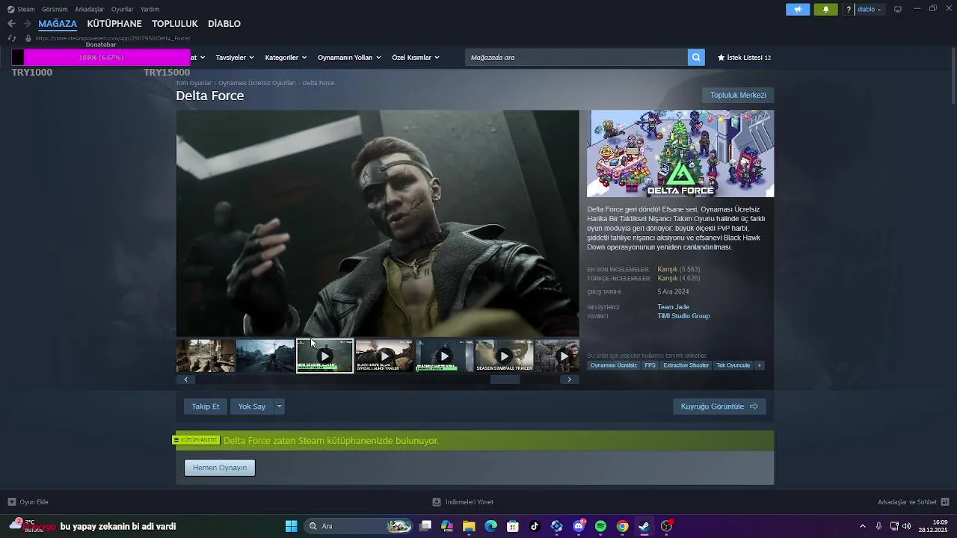
Task: Open TikTok from taskbar
Action: 535,526
